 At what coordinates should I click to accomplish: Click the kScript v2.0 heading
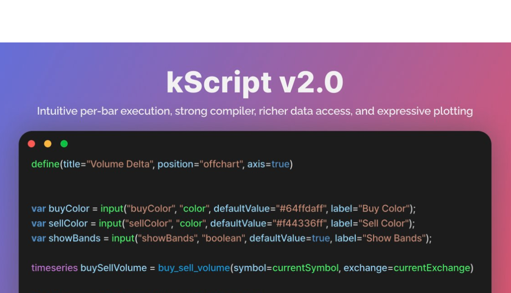pyautogui.click(x=255, y=83)
